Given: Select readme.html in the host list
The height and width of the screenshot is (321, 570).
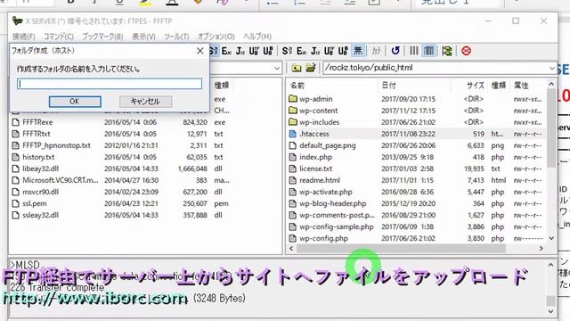Looking at the screenshot, I should click(320, 180).
